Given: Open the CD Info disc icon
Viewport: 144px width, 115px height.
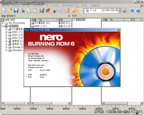Looking at the screenshot, I should [67, 10].
